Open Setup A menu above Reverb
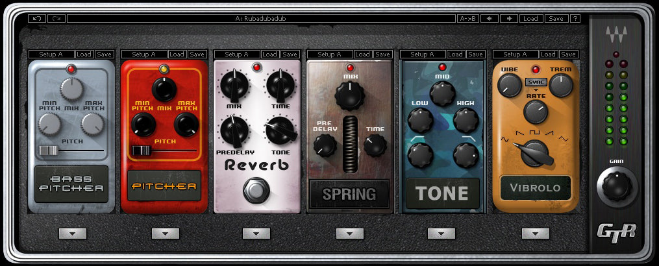Image resolution: width=659 pixels, height=266 pixels. coord(237,54)
